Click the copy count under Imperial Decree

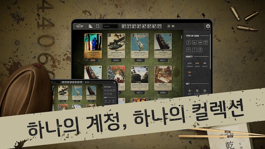(x=139, y=60)
